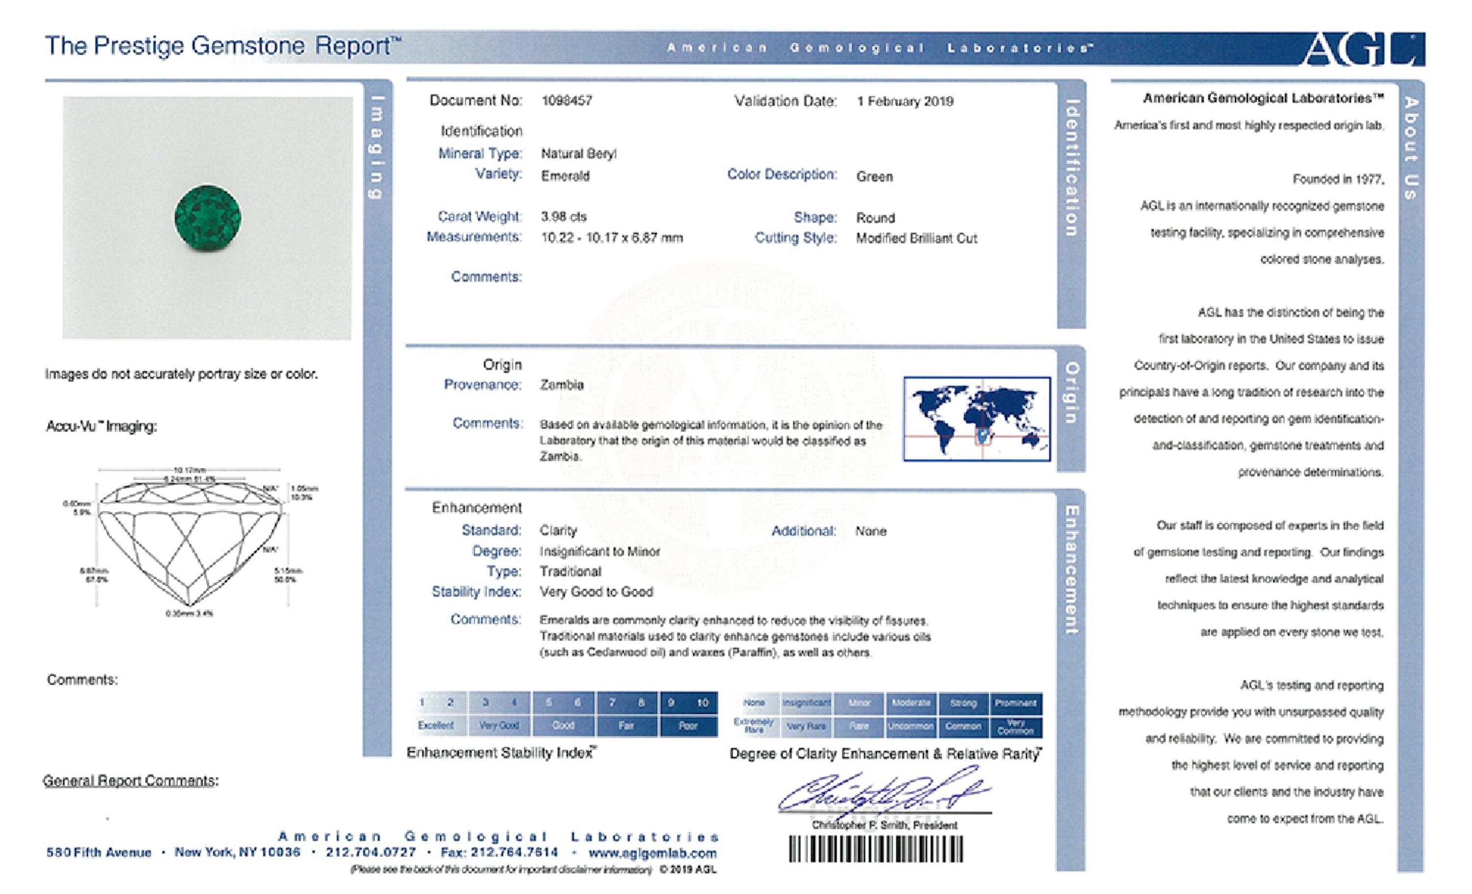Click the barcode below the signature

pyautogui.click(x=876, y=848)
